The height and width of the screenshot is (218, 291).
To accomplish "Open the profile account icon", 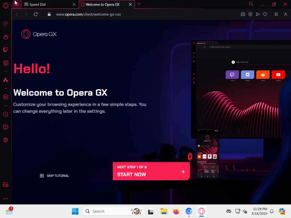I will pyautogui.click(x=285, y=14).
